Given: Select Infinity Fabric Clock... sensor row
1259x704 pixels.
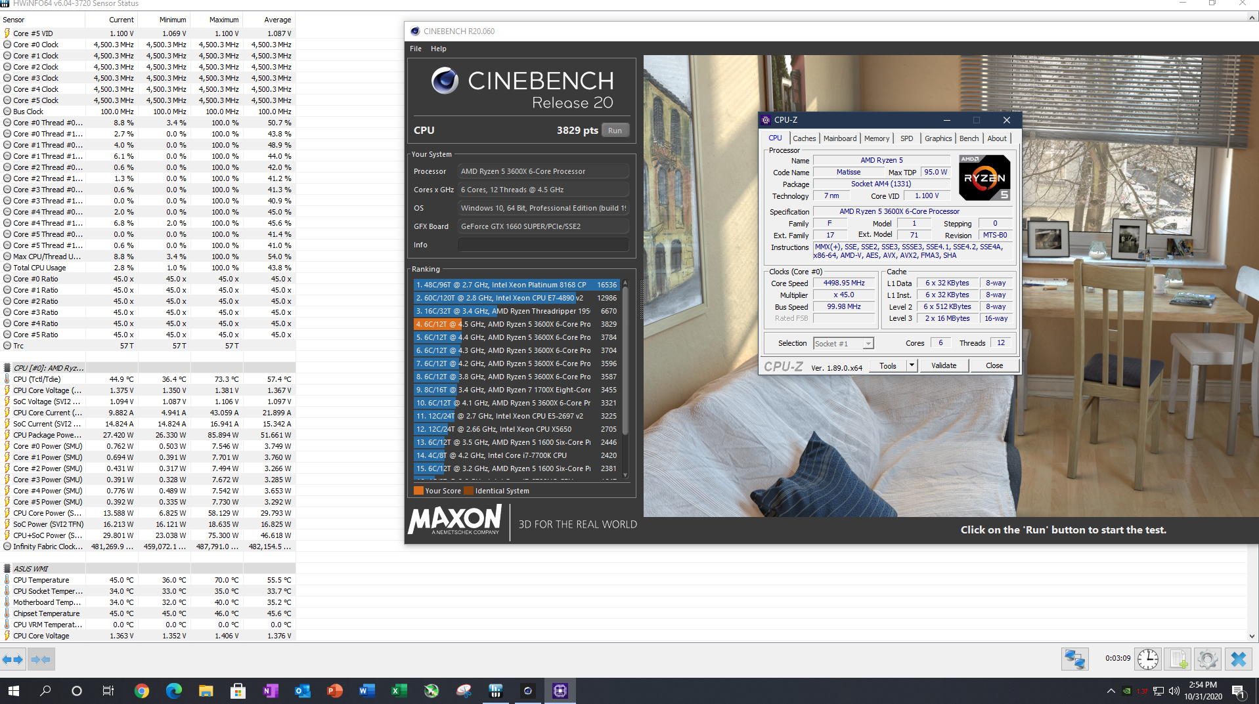Looking at the screenshot, I should [x=148, y=547].
